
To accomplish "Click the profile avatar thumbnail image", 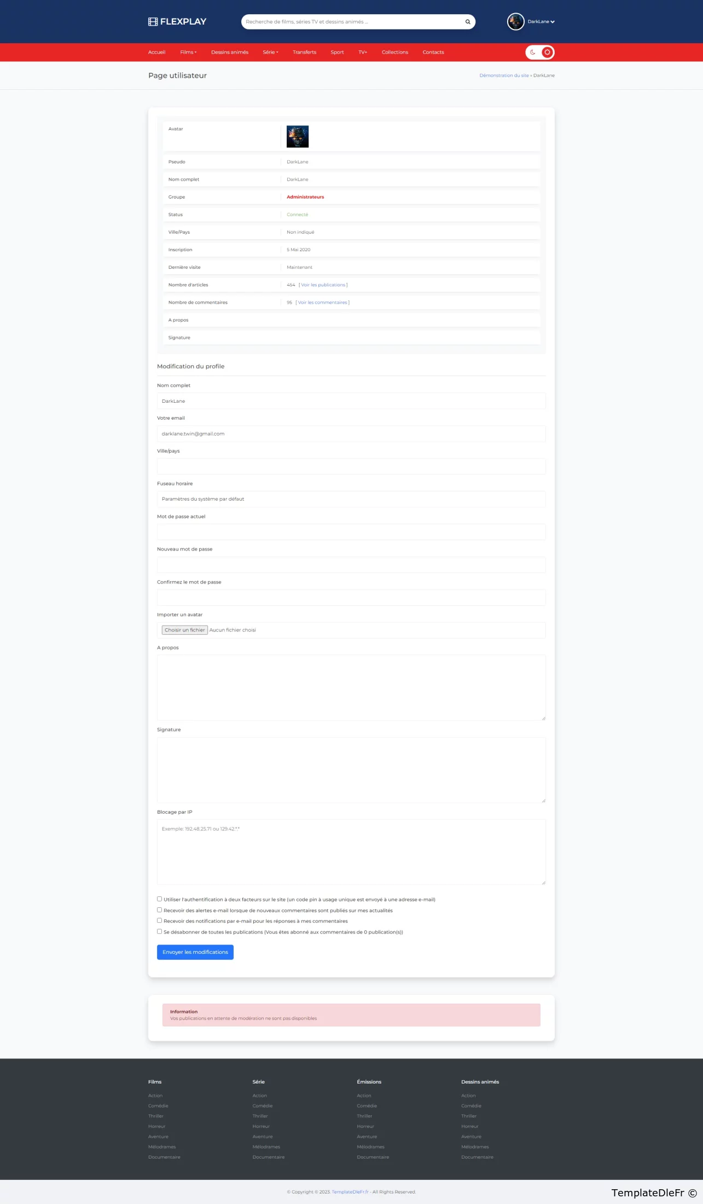I will (298, 137).
